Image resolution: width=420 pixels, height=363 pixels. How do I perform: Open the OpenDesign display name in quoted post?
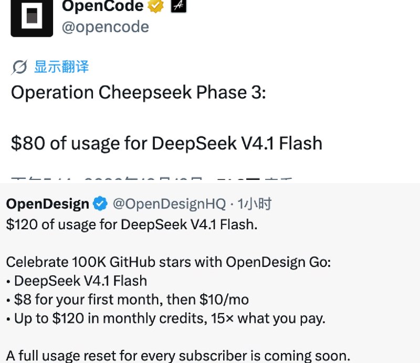tap(47, 204)
